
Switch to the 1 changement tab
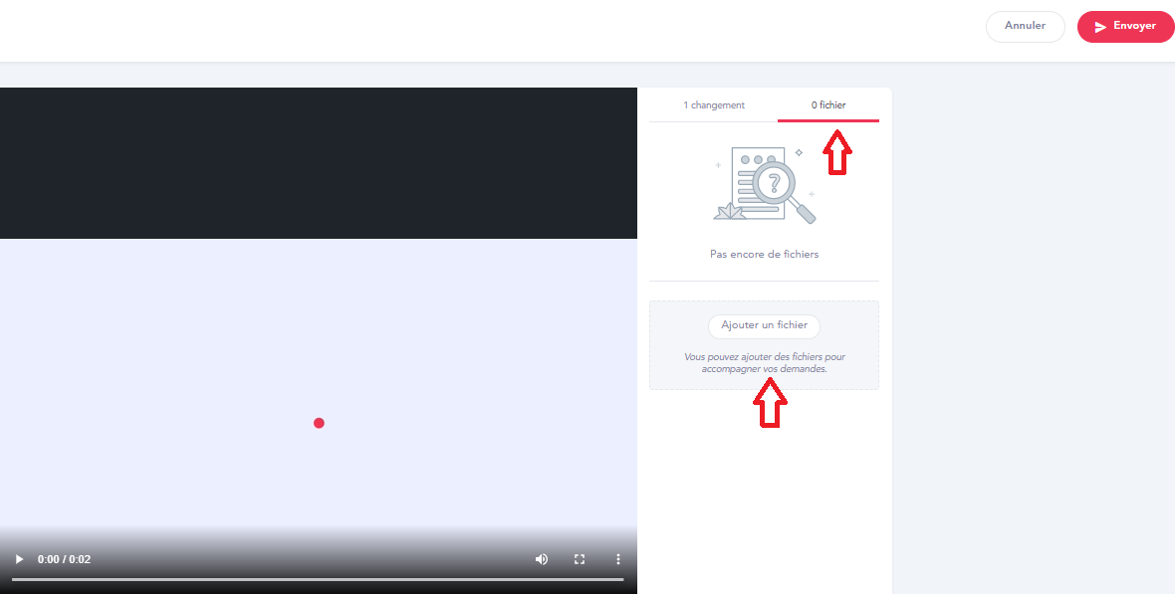click(x=713, y=105)
